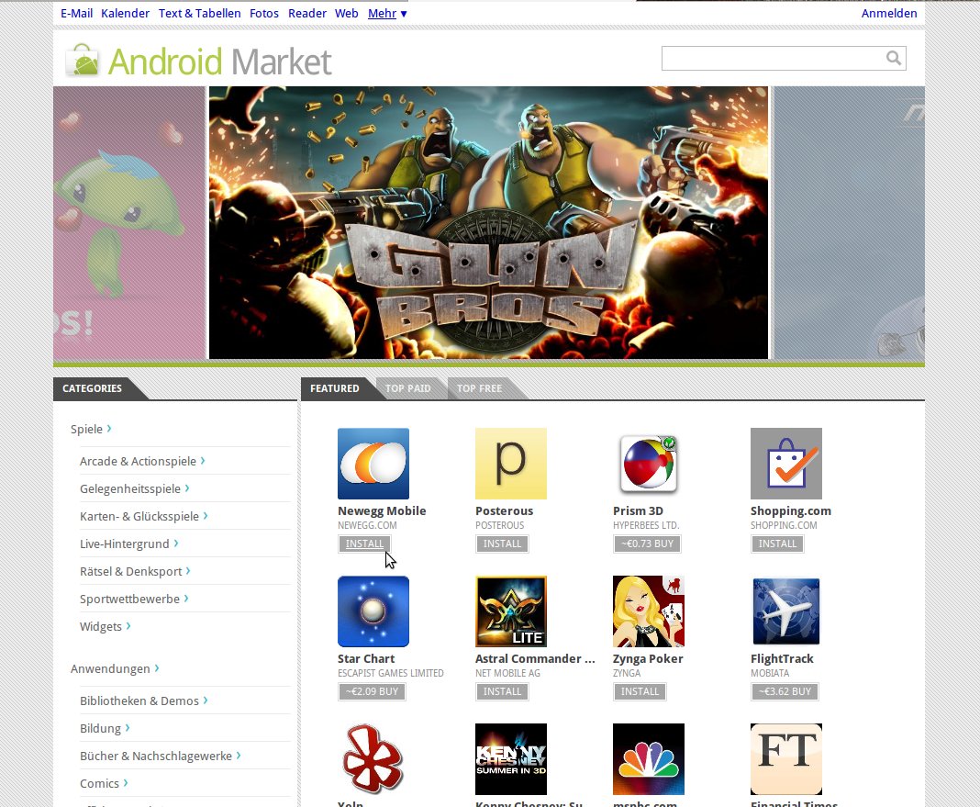This screenshot has width=980, height=807.
Task: Show the next grey banner slide
Action: pos(850,222)
